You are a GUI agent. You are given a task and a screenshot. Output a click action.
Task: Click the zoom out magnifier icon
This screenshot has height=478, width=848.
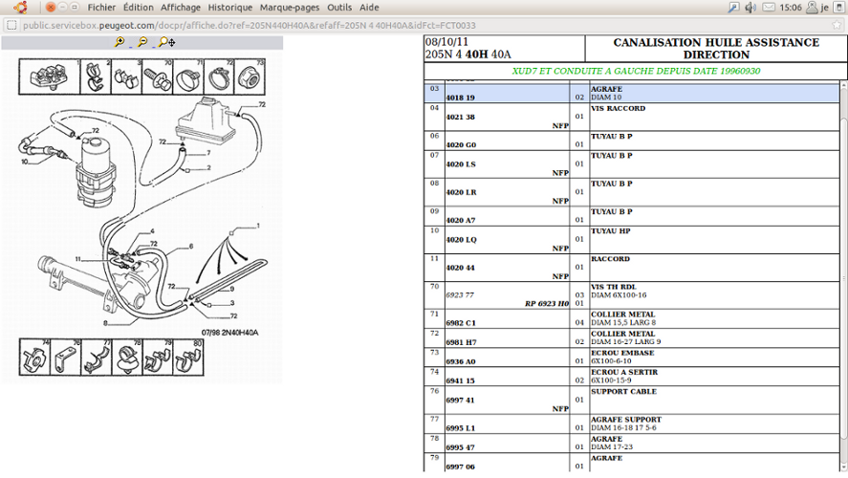[x=142, y=42]
